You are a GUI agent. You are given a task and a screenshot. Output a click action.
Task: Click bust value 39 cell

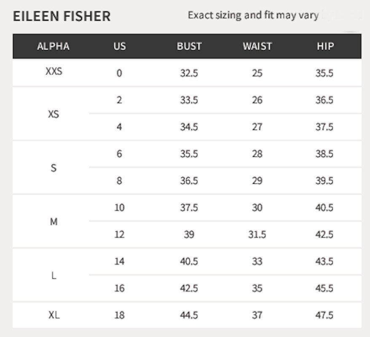coord(189,234)
